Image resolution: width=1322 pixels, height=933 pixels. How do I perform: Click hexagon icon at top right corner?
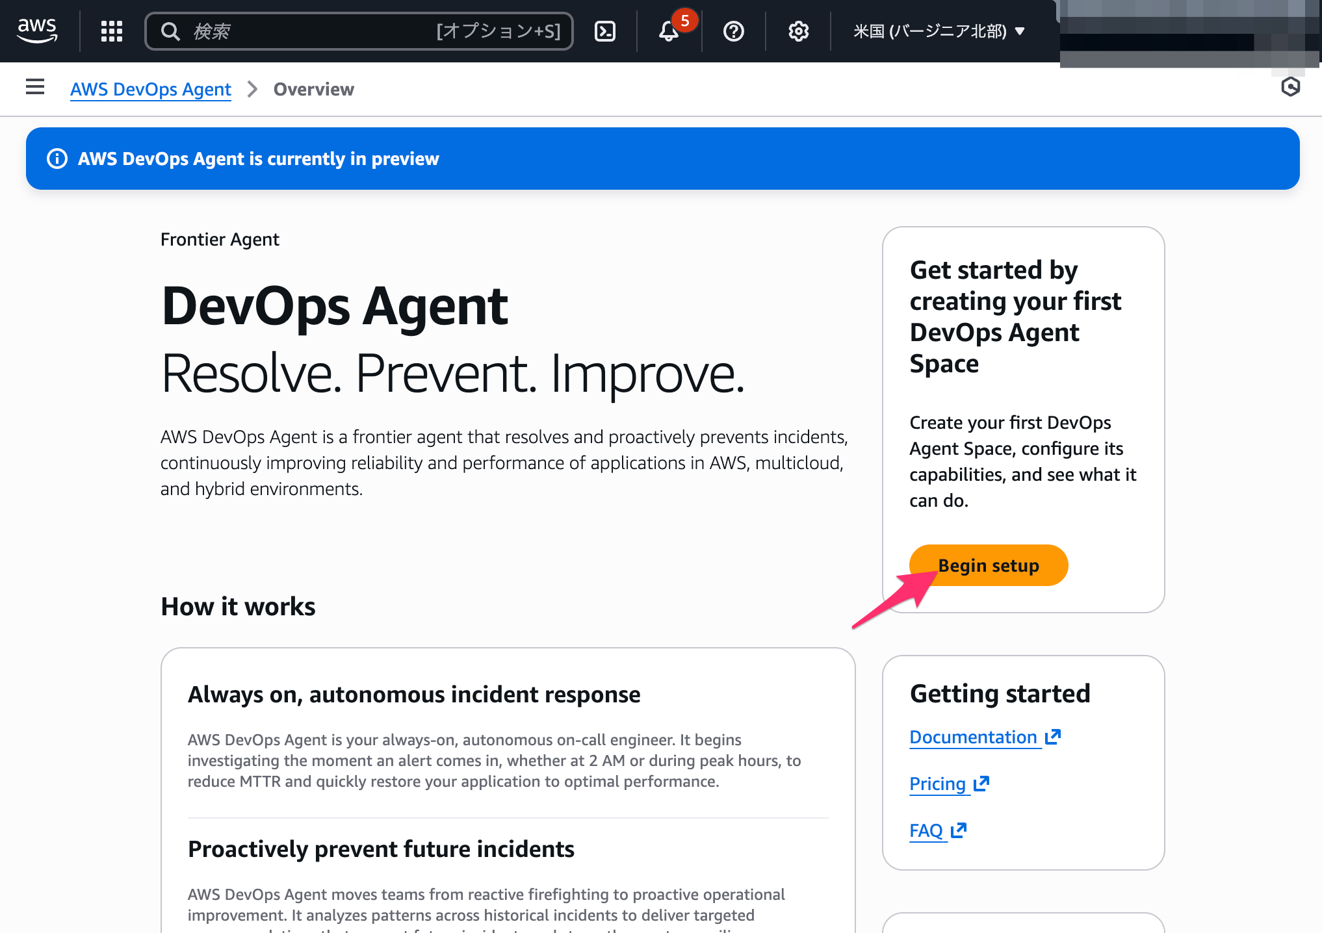tap(1290, 87)
